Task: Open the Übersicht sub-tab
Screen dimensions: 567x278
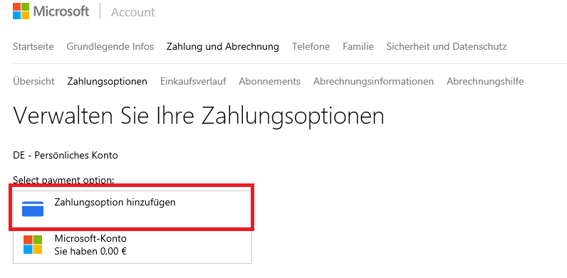Action: tap(33, 81)
